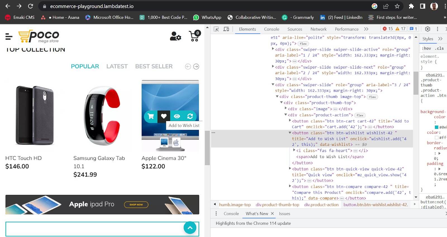Activate the inspect element picker tool
Image resolution: width=447 pixels, height=237 pixels.
coord(216,29)
